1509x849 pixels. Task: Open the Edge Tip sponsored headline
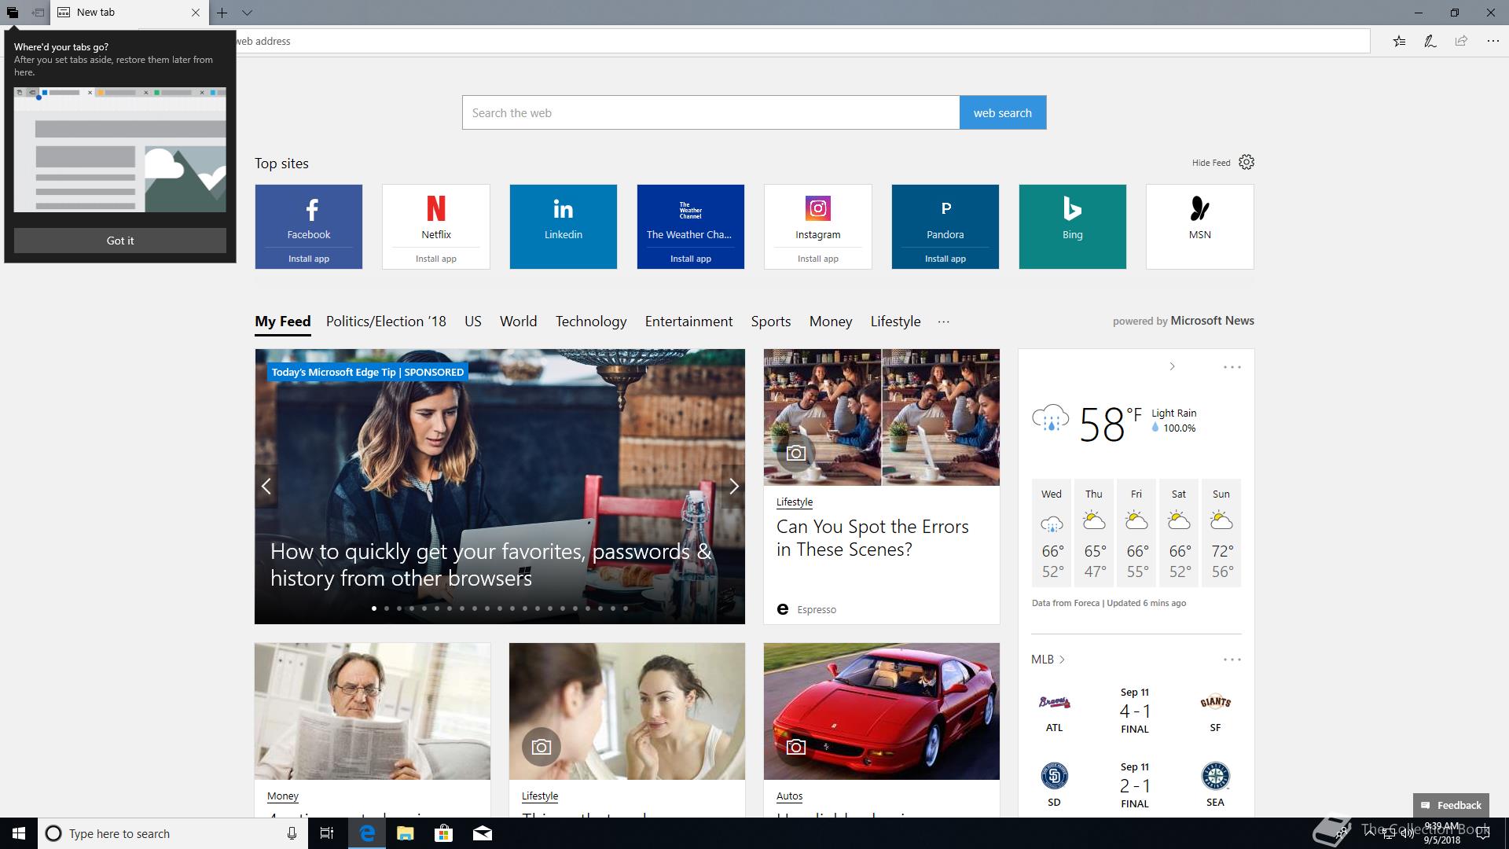click(x=490, y=564)
